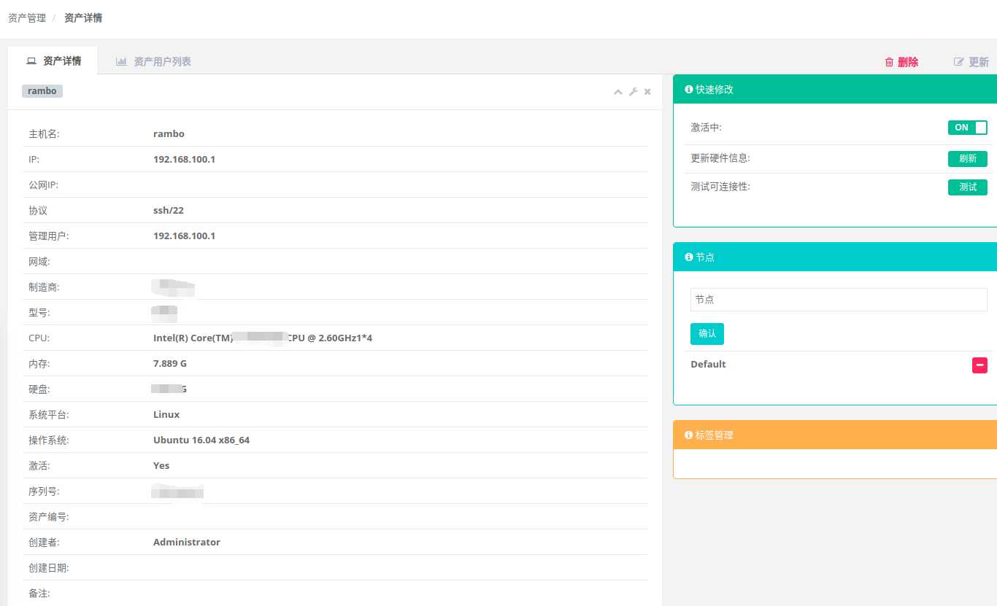Click the OS value Ubuntu 16.04 x86_64
This screenshot has height=606, width=997.
pyautogui.click(x=201, y=440)
